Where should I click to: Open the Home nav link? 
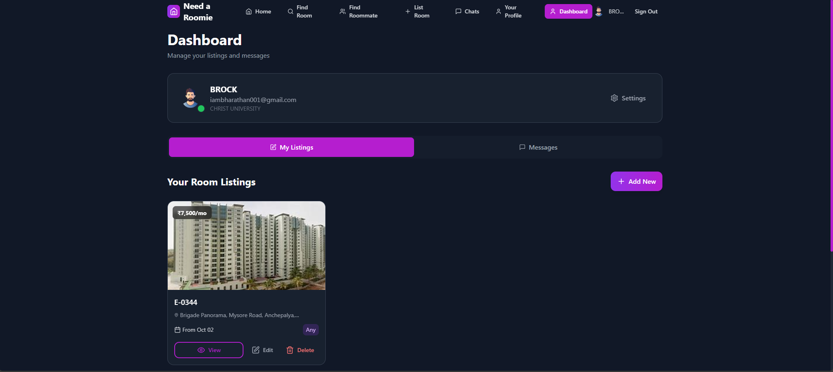coord(258,11)
